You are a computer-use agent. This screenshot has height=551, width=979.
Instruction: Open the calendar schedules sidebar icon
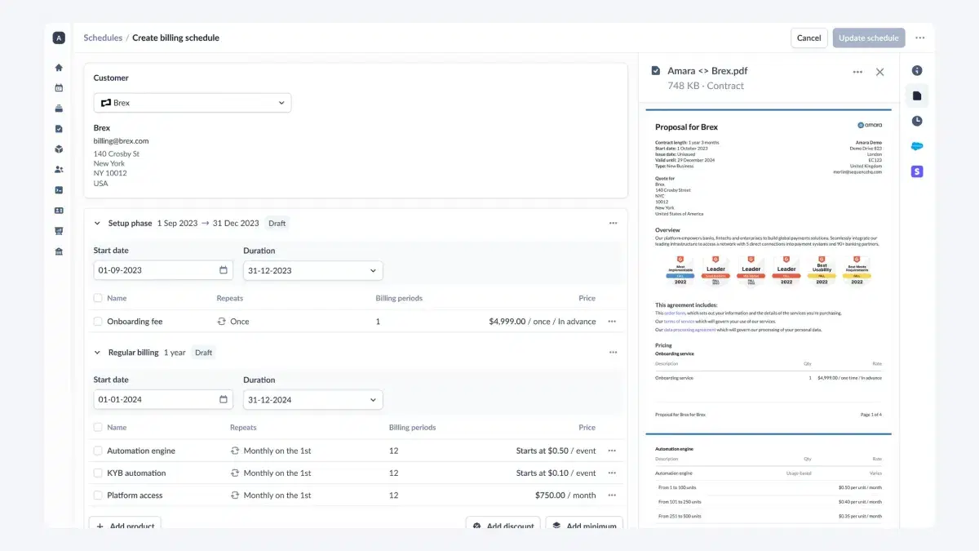(x=59, y=88)
